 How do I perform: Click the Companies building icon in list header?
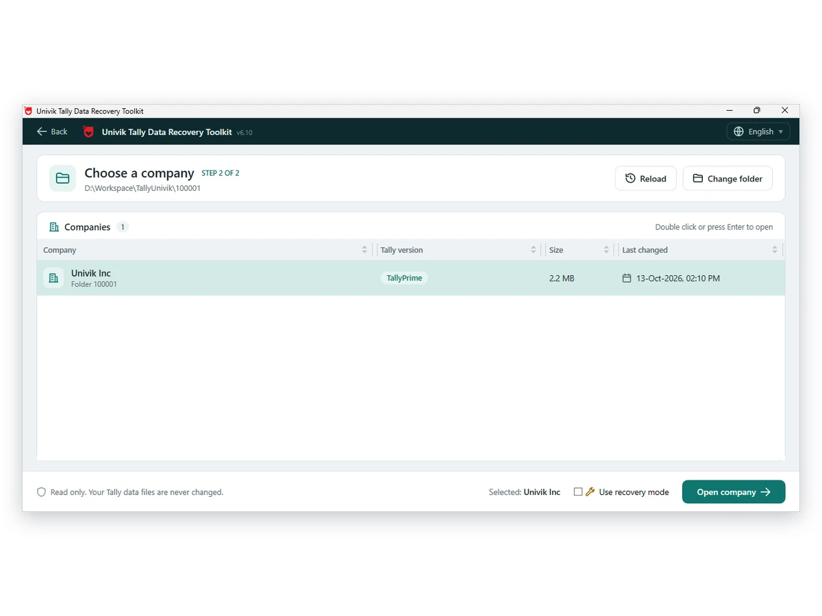(54, 227)
